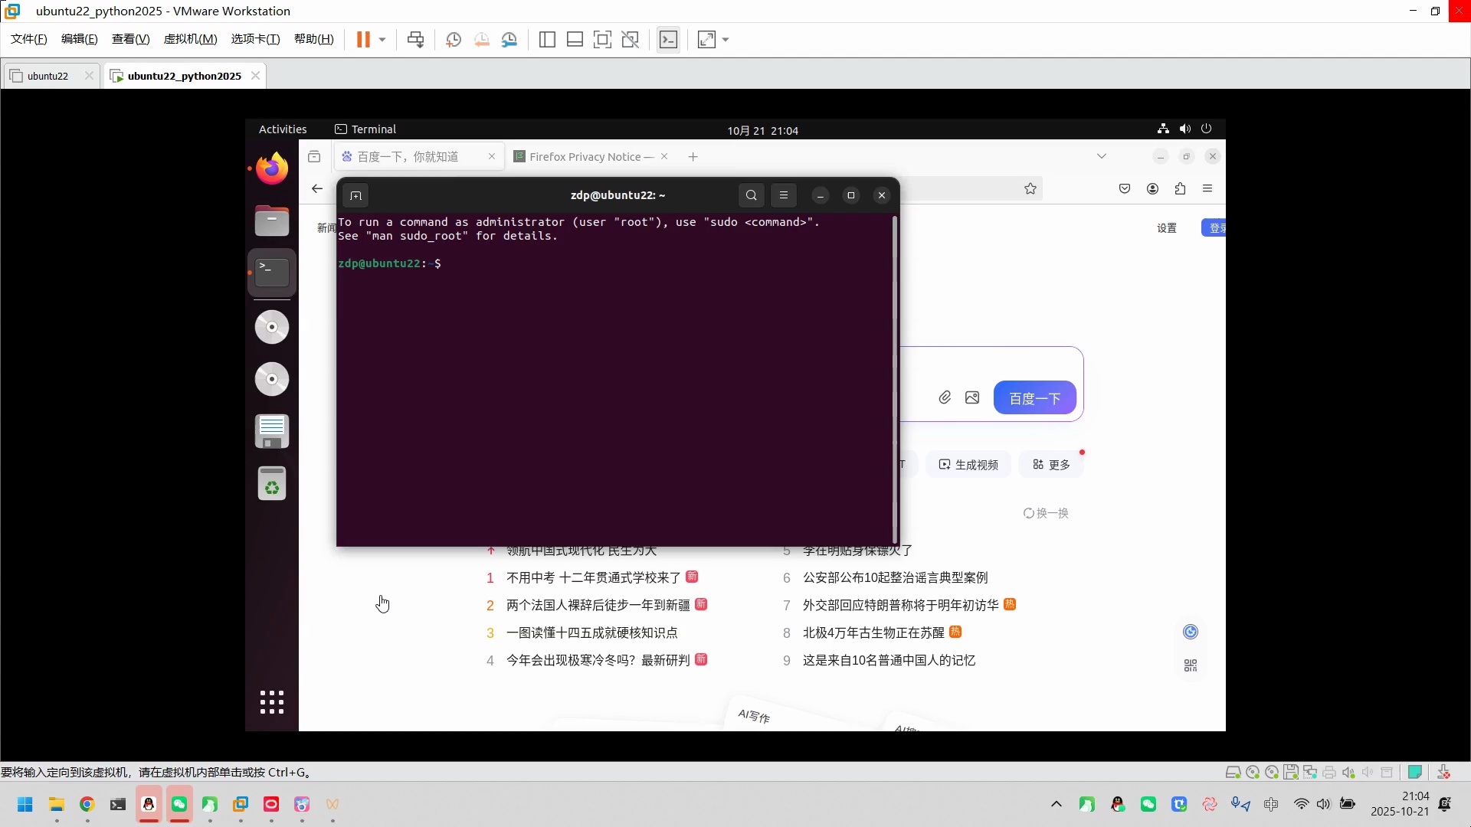Open the 帮助(H) menu
The image size is (1471, 827).
[313, 39]
